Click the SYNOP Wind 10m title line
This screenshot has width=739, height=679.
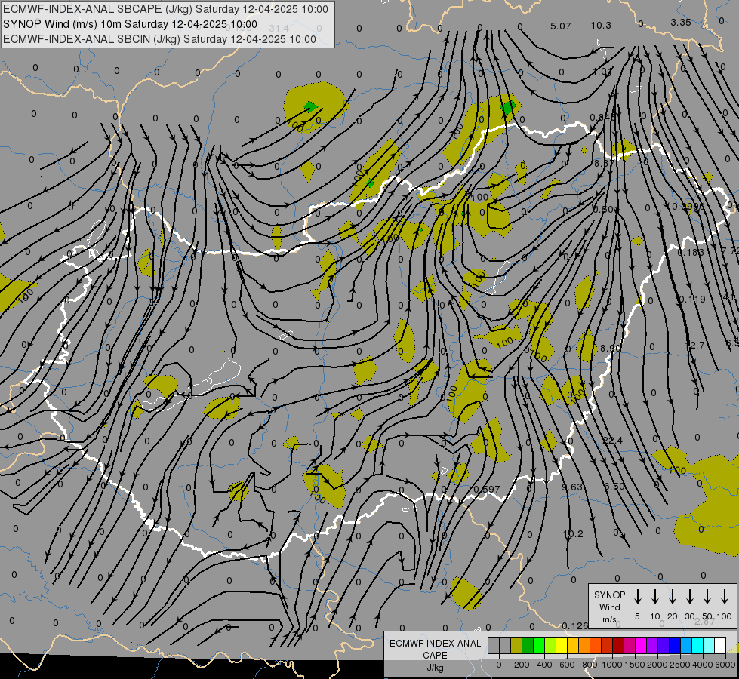(130, 24)
